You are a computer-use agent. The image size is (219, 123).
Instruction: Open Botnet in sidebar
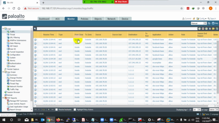tap(10, 95)
